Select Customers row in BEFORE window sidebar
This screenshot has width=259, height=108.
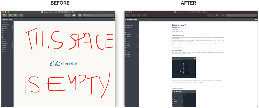point(7,51)
